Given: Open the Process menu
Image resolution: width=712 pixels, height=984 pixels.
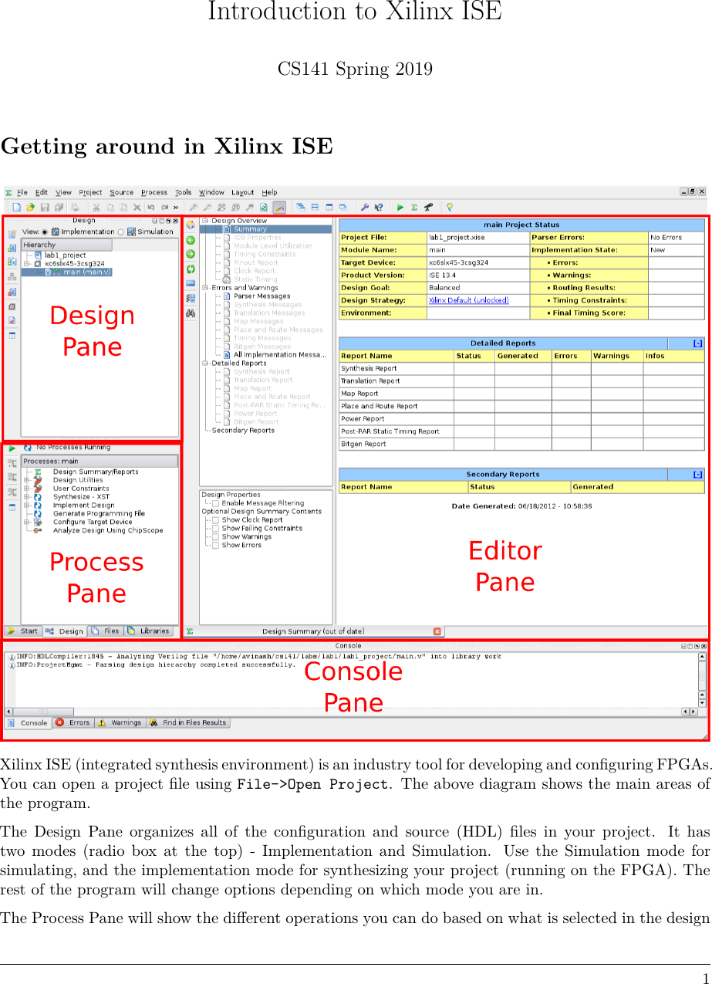Looking at the screenshot, I should 154,192.
